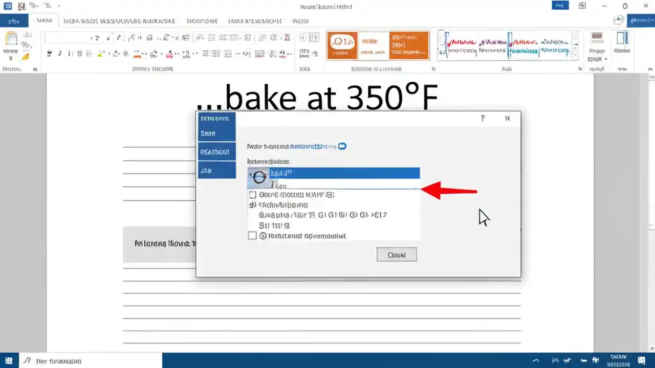Apply Italic formatting from the toolbar

click(59, 53)
